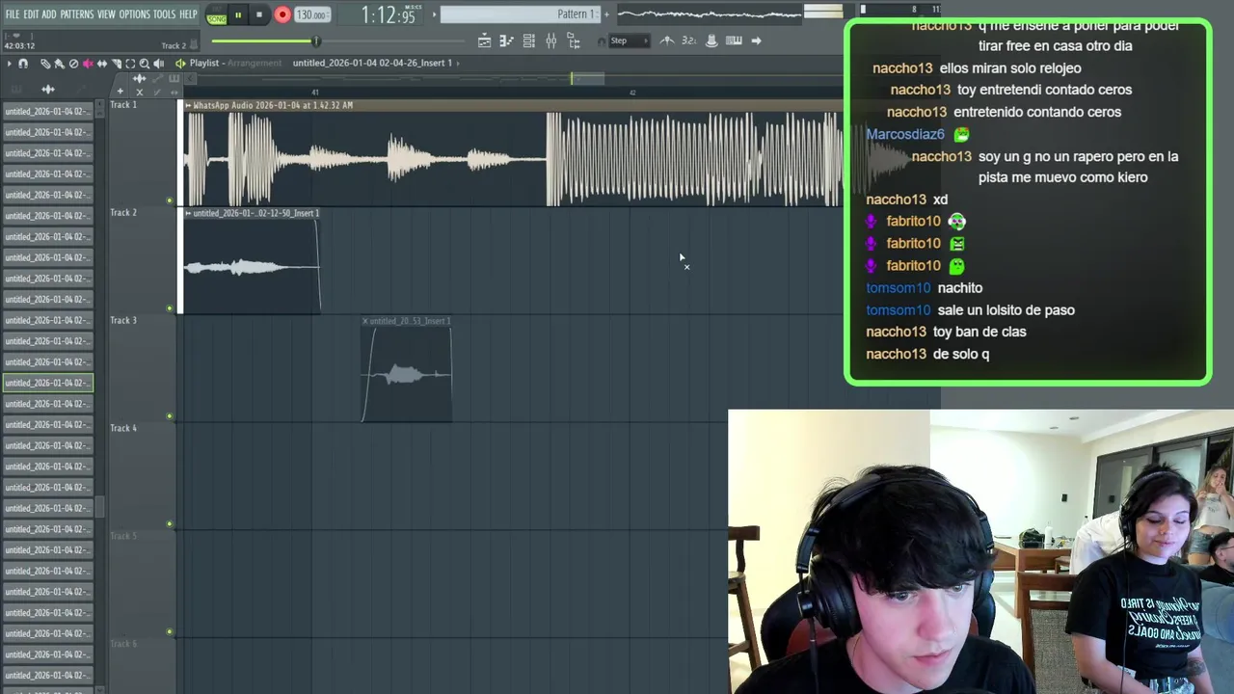Mute Track 3 with its green dot
Image resolution: width=1234 pixels, height=694 pixels.
pyautogui.click(x=170, y=417)
